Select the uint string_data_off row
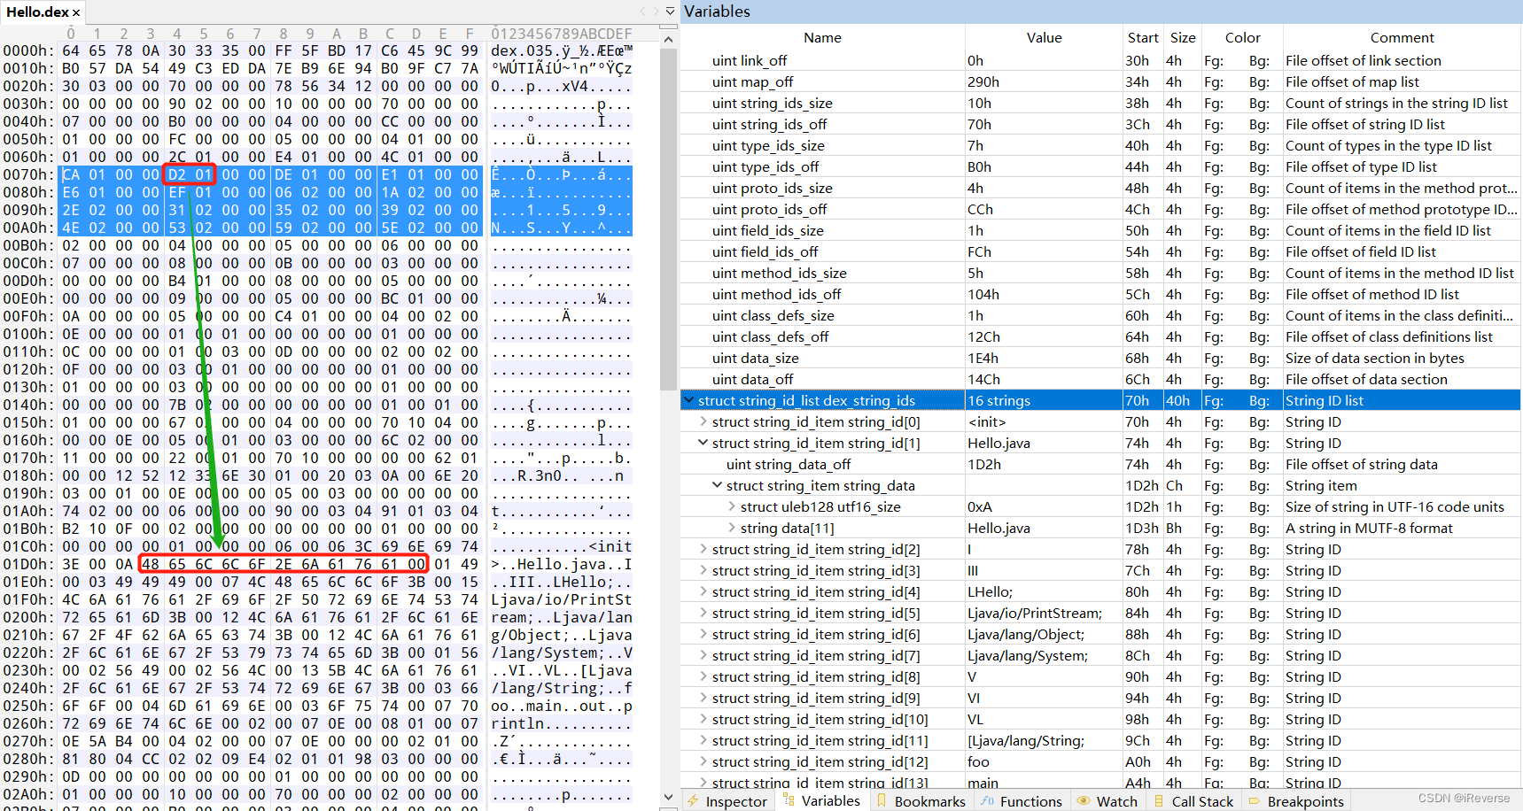This screenshot has height=811, width=1523. pyautogui.click(x=1100, y=464)
